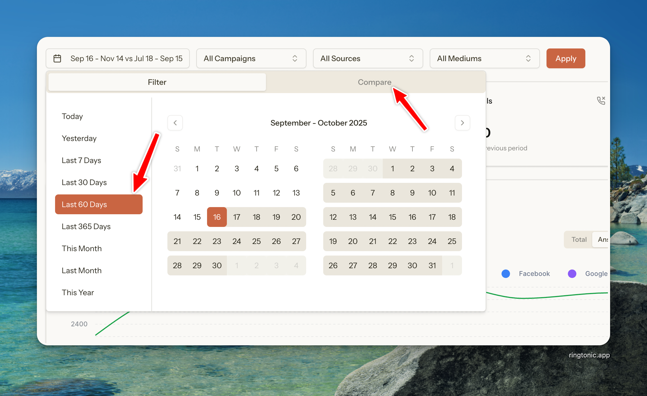
Task: Select the Total chart toggle
Action: click(x=579, y=239)
